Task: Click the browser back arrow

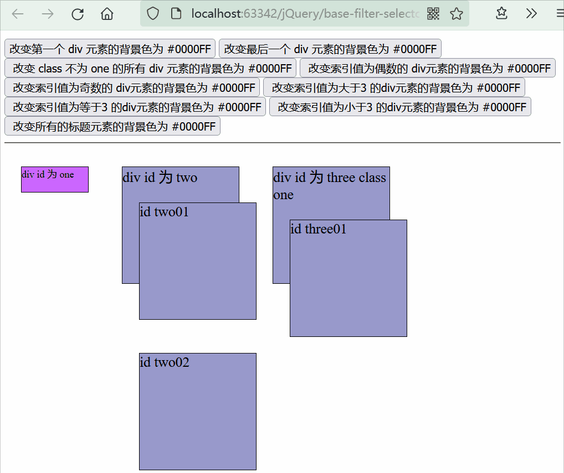Action: pos(18,14)
